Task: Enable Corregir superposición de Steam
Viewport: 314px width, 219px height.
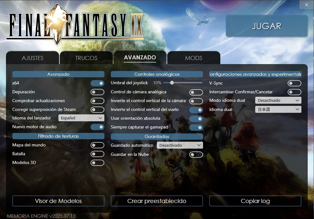Action: click(97, 110)
